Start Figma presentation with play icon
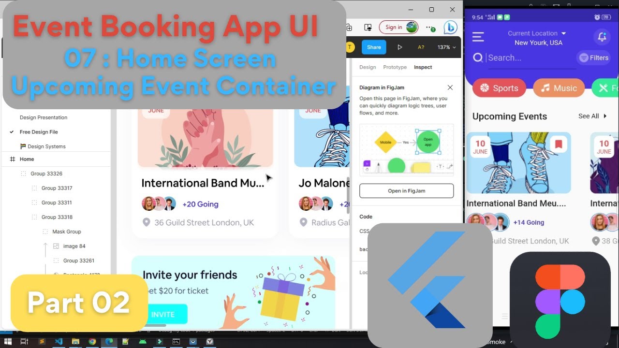The height and width of the screenshot is (348, 619). (399, 47)
